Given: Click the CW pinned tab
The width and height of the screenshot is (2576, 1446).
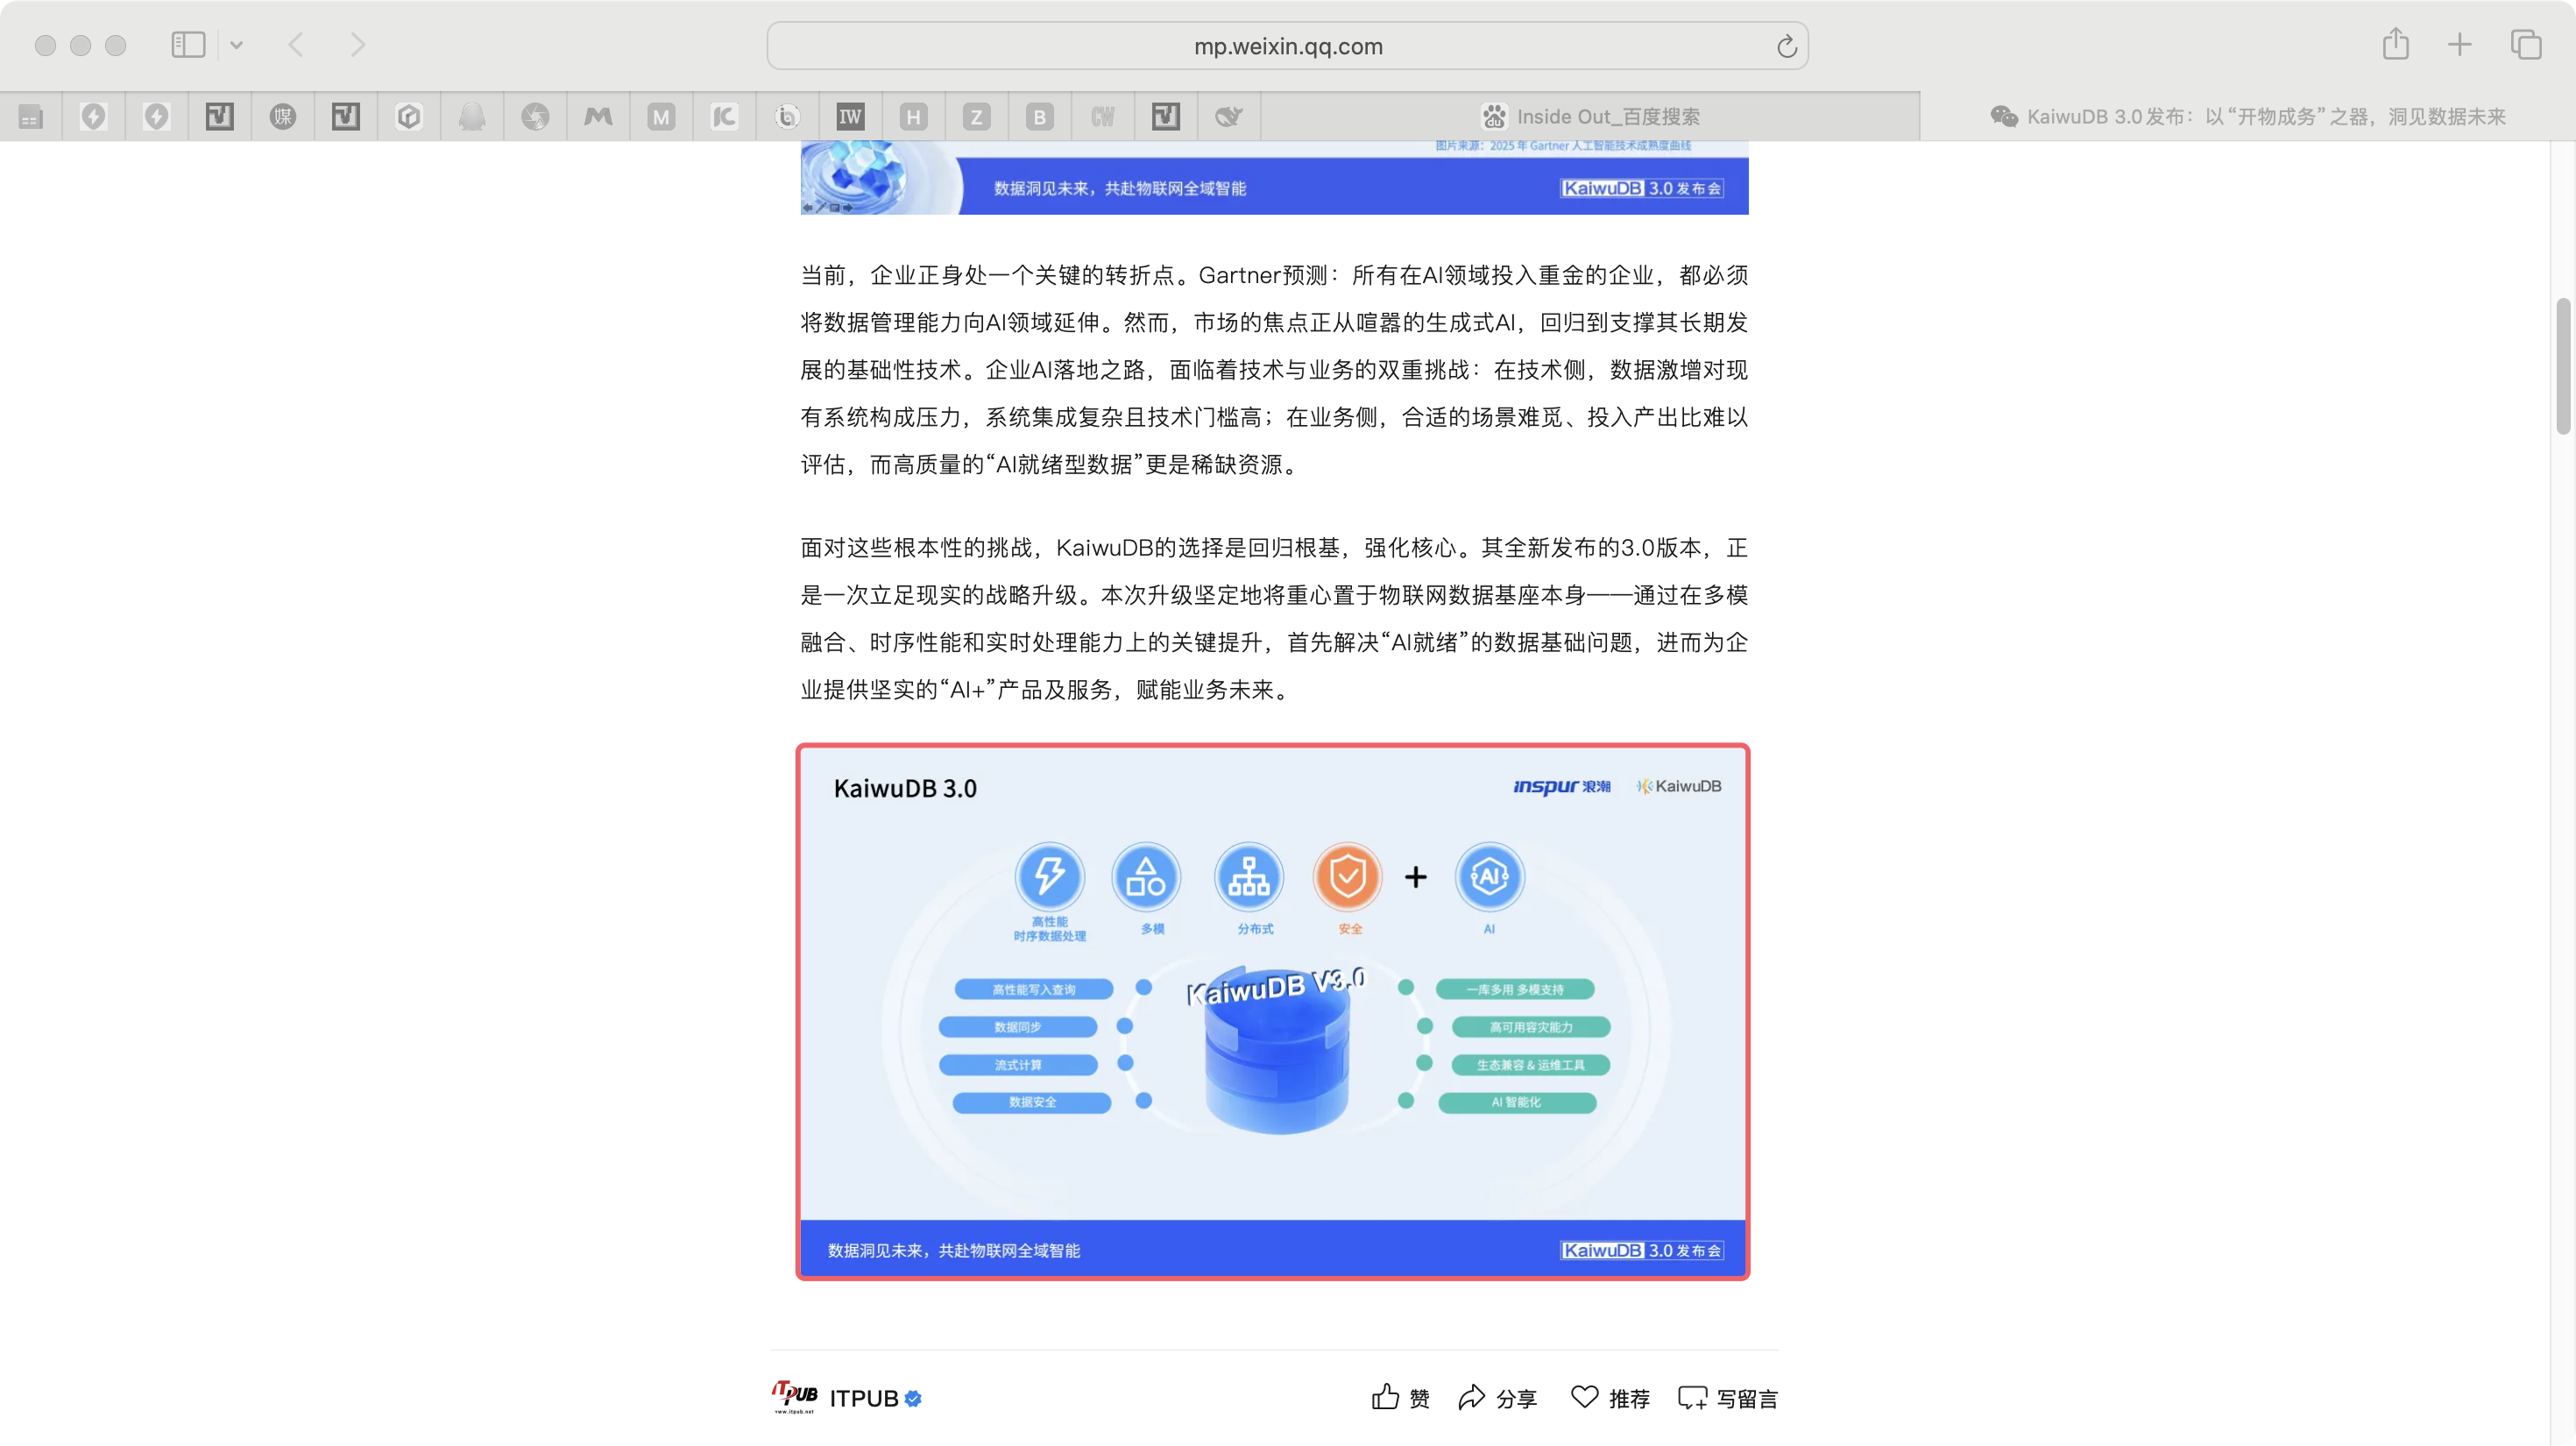Looking at the screenshot, I should tap(1102, 117).
